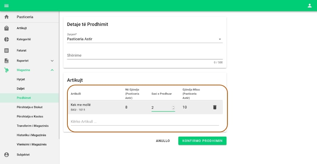Screen dimensions: 317x164
Task: Expand the Raportet submenu chevron
Action: (x=52, y=61)
